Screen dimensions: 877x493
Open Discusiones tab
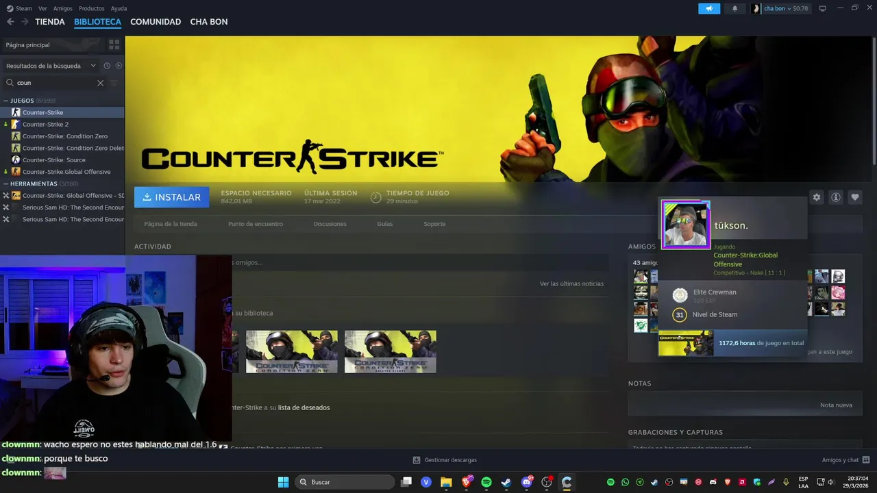pyautogui.click(x=330, y=224)
